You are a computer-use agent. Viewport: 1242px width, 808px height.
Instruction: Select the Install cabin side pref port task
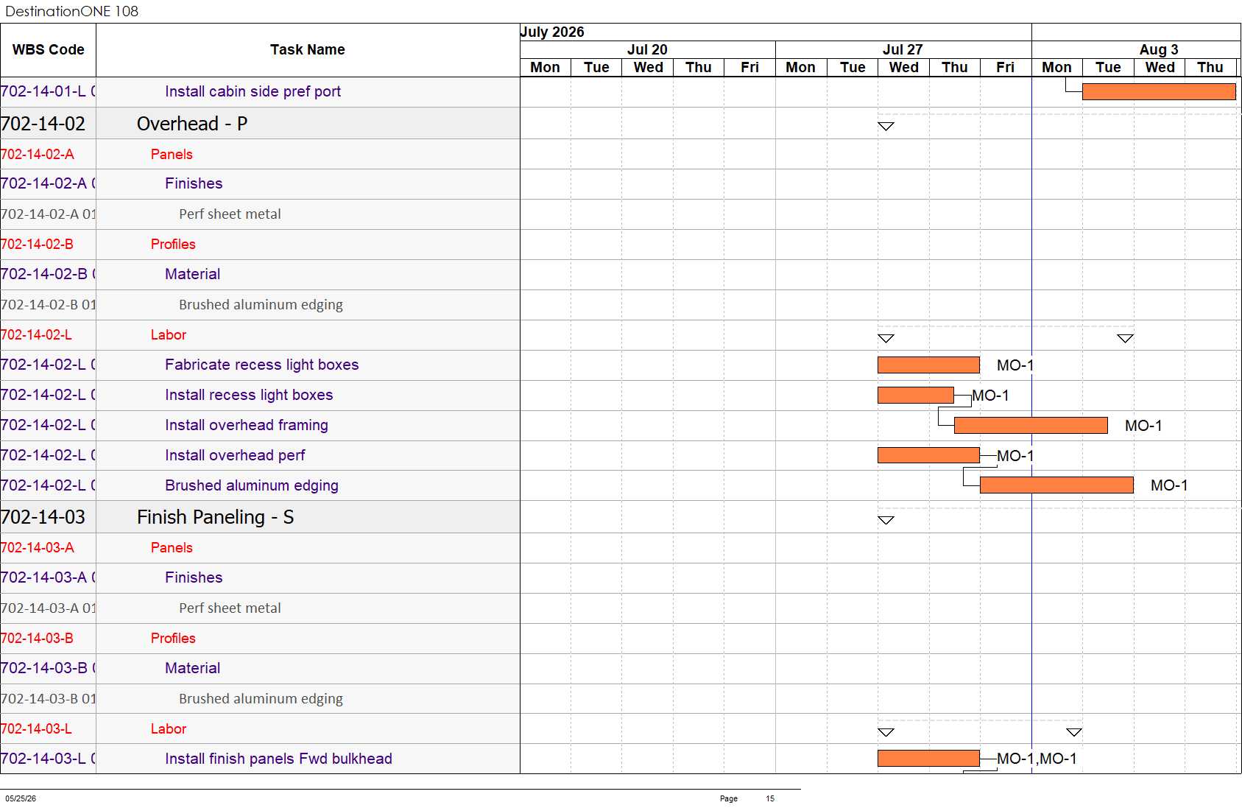253,91
